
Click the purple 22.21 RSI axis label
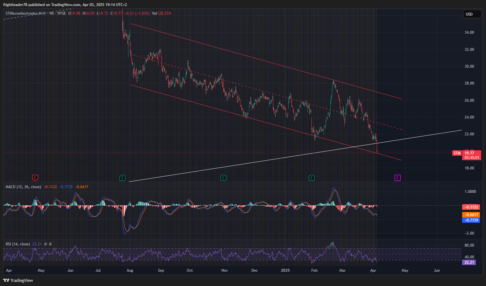tap(469, 262)
